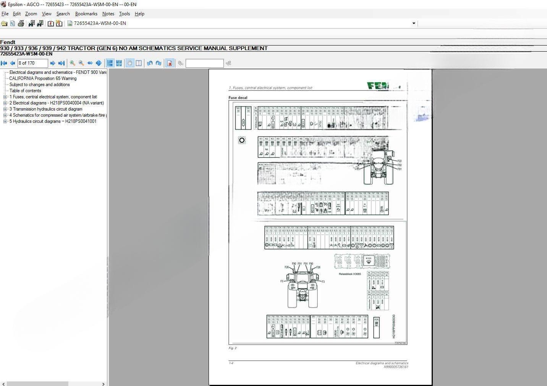
Task: Toggle single page layout view
Action: [x=110, y=63]
